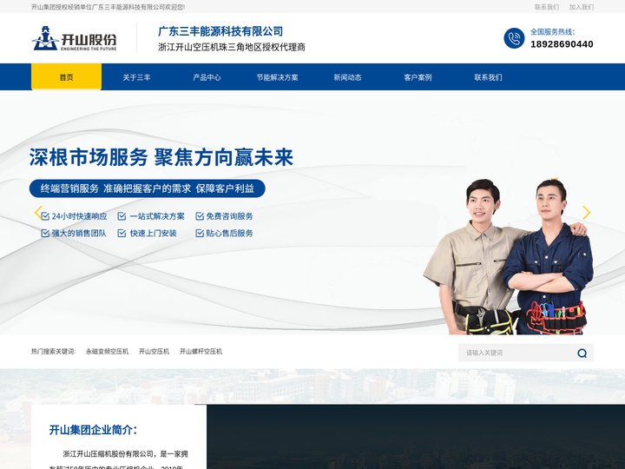Click checkmark icon beside 强大的销售团队
The width and height of the screenshot is (625, 469).
click(45, 233)
